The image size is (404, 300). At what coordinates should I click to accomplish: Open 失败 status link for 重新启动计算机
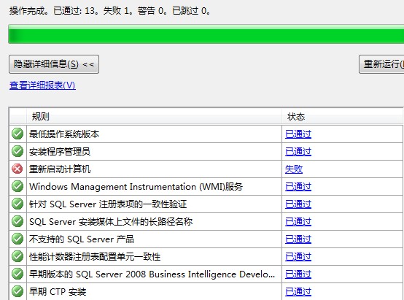coord(294,169)
